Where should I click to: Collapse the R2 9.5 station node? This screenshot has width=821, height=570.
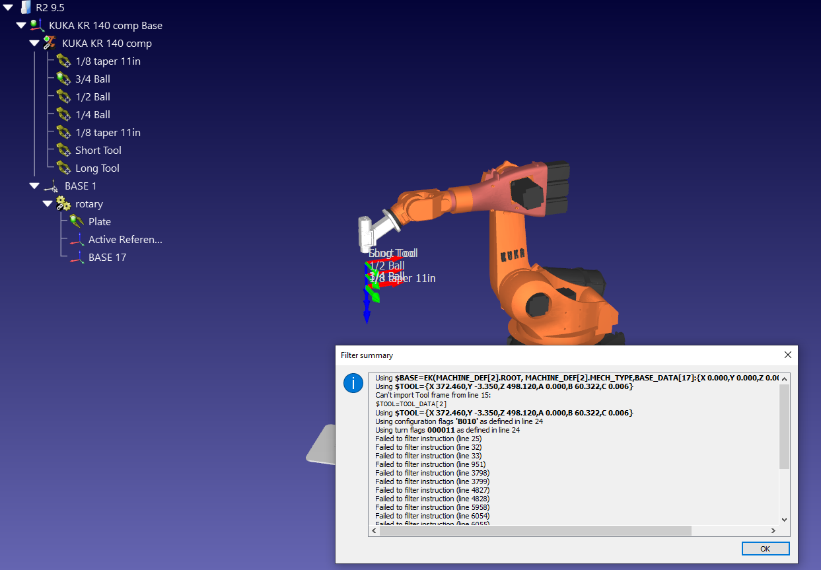pyautogui.click(x=9, y=8)
